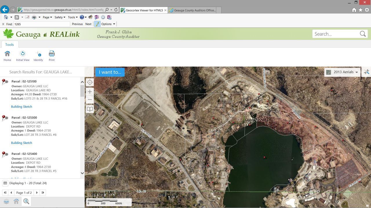Screen dimensions: 371x208
Task: Select parcel 02-125300 result title
Action: [x=24, y=118]
